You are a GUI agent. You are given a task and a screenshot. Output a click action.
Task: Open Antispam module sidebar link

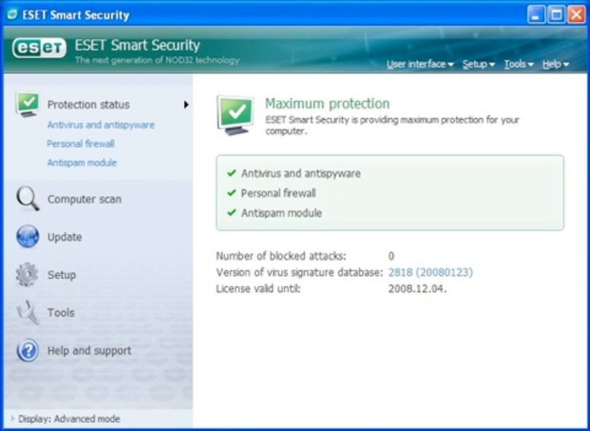point(82,162)
